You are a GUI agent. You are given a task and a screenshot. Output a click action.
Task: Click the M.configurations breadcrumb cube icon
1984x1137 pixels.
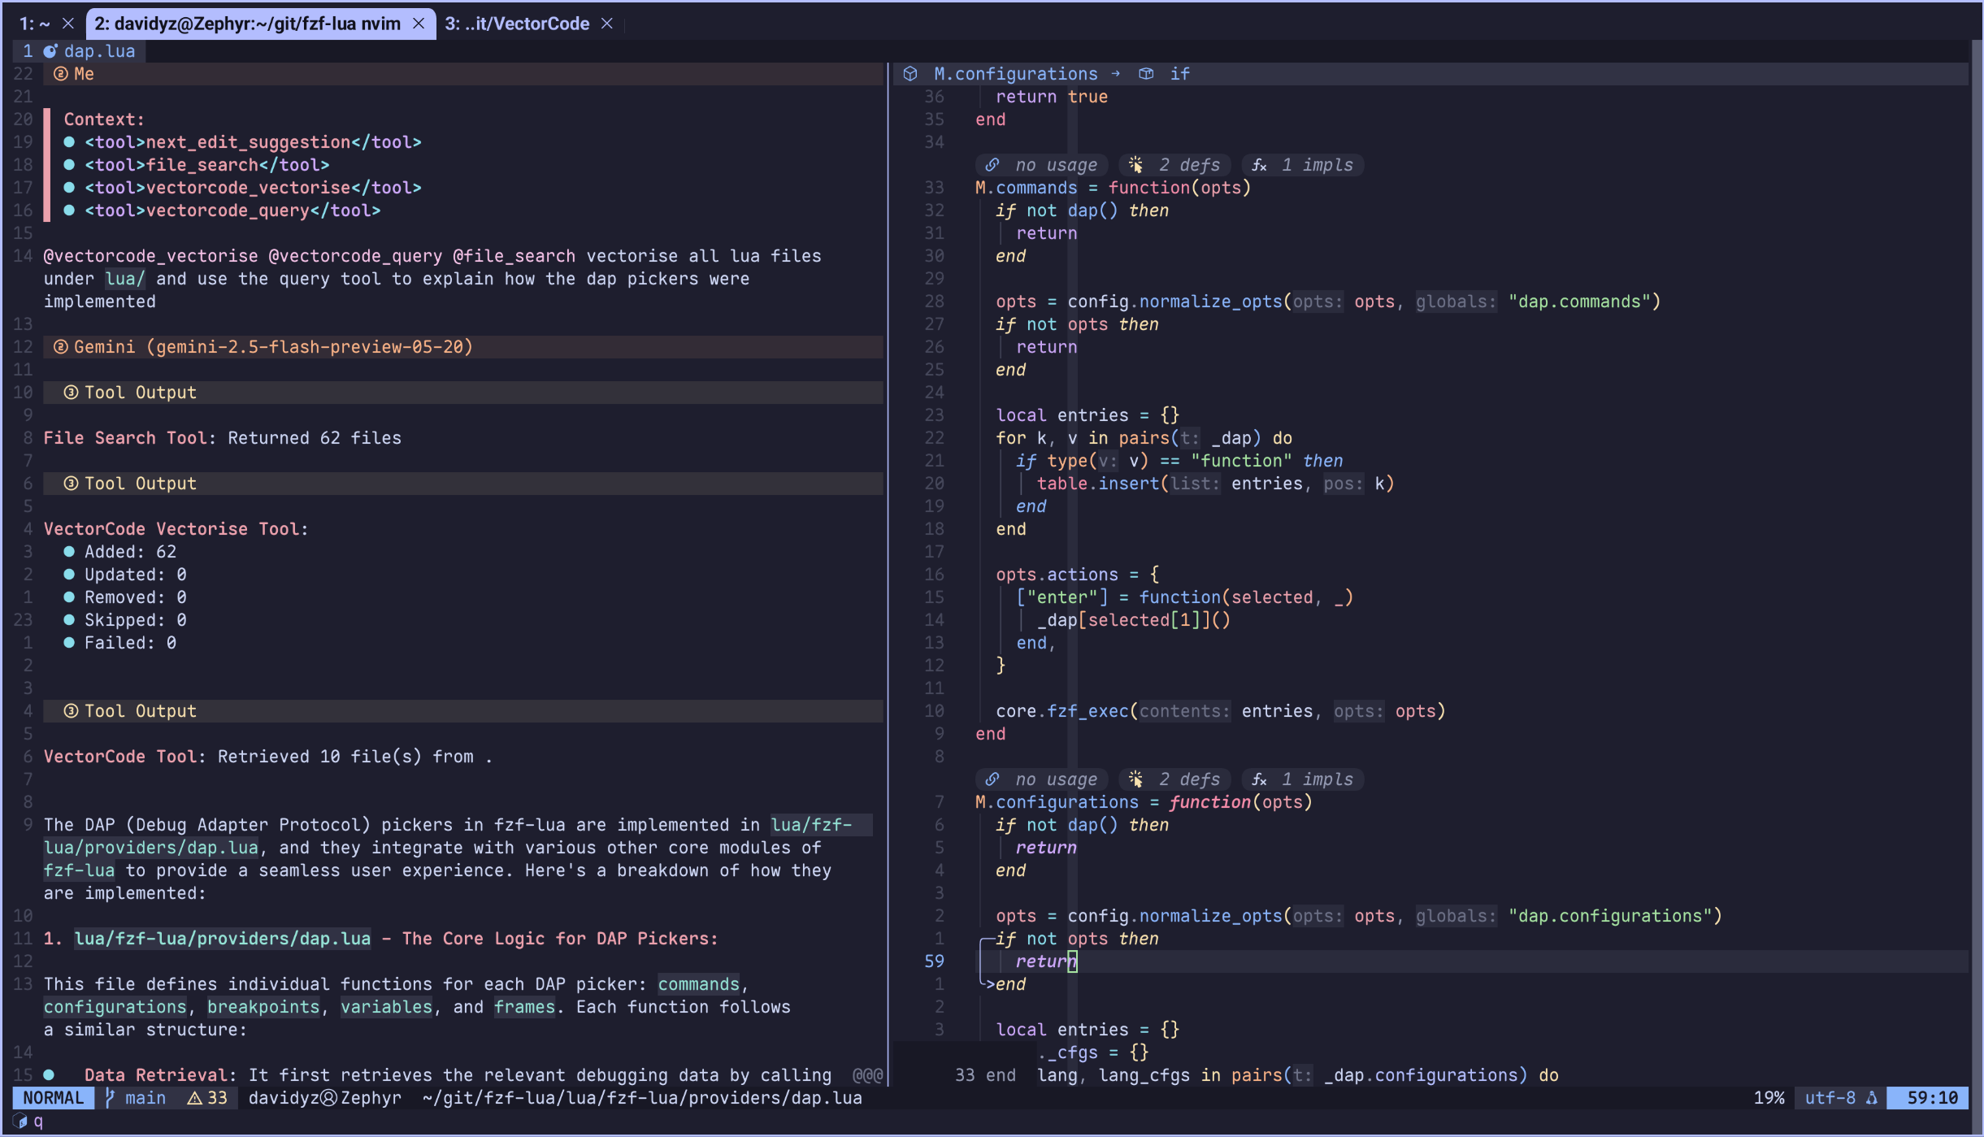click(910, 74)
